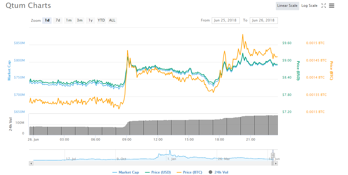
Task: Edit the To date field
Action: [263, 20]
